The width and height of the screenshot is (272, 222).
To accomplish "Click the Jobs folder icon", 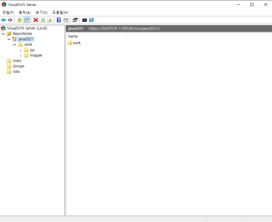I will (x=9, y=72).
